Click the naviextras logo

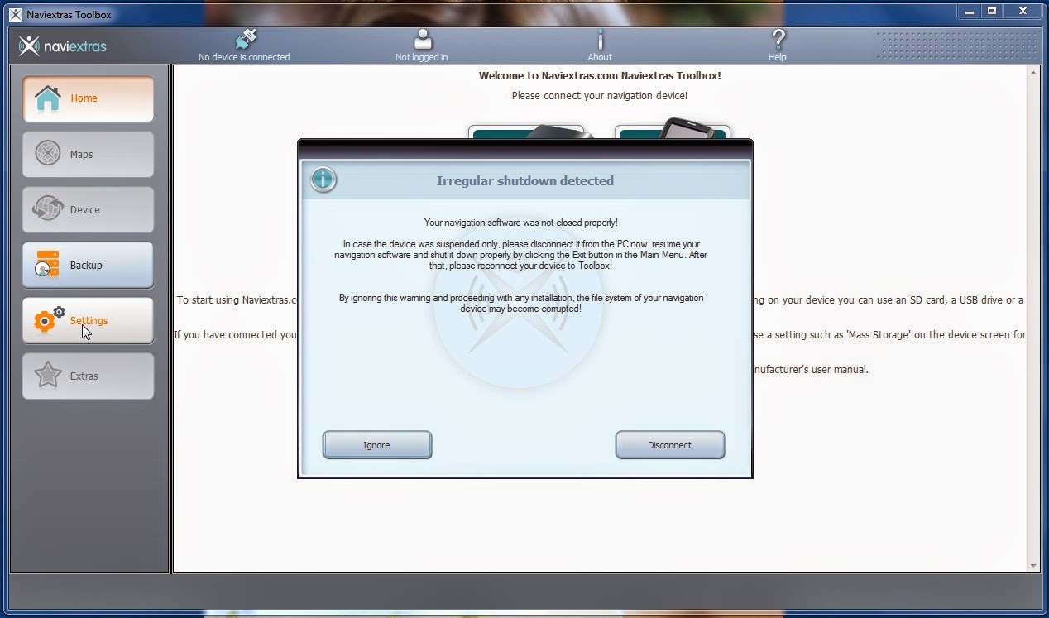tap(63, 46)
